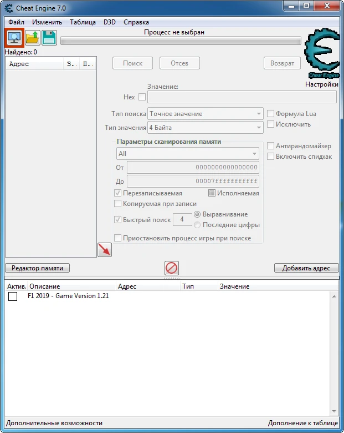Activate the F1 2019 table entry checkbox
The image size is (344, 433).
coord(13,296)
